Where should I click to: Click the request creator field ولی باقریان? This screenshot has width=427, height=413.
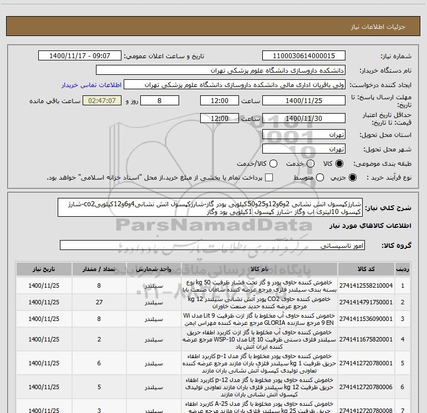pos(235,85)
